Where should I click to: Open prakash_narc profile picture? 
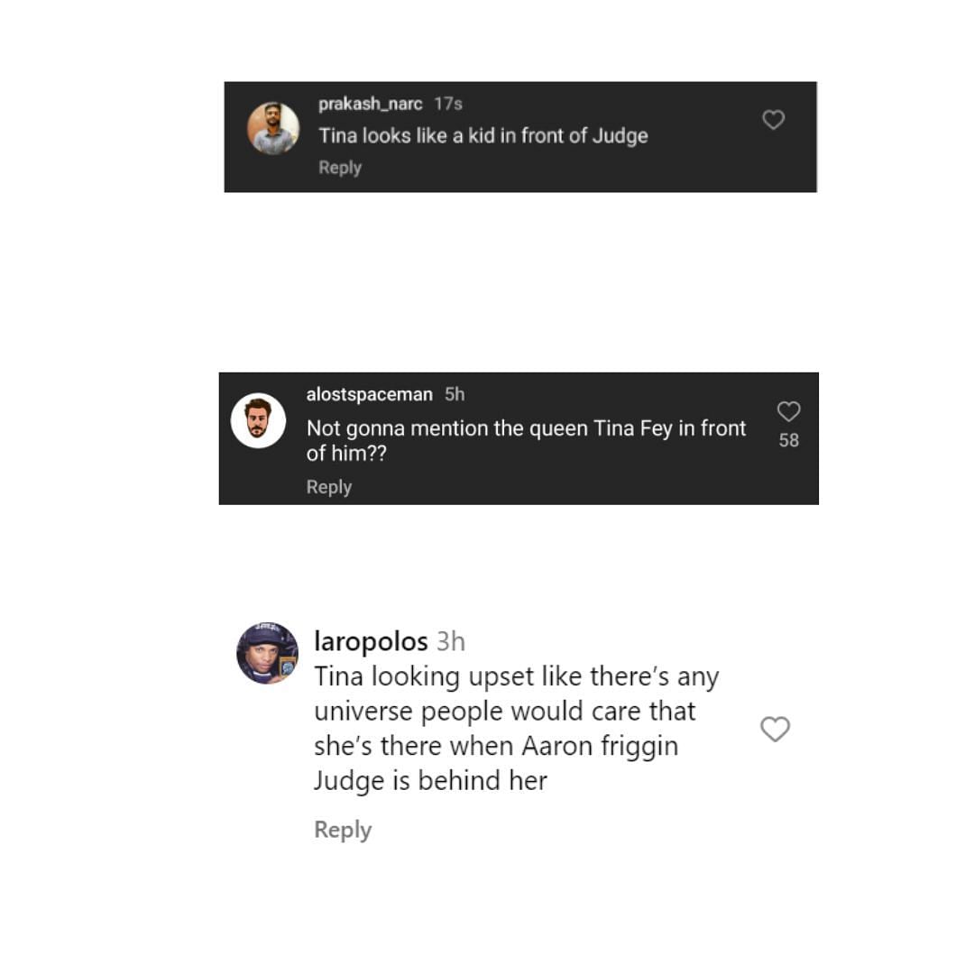[273, 128]
